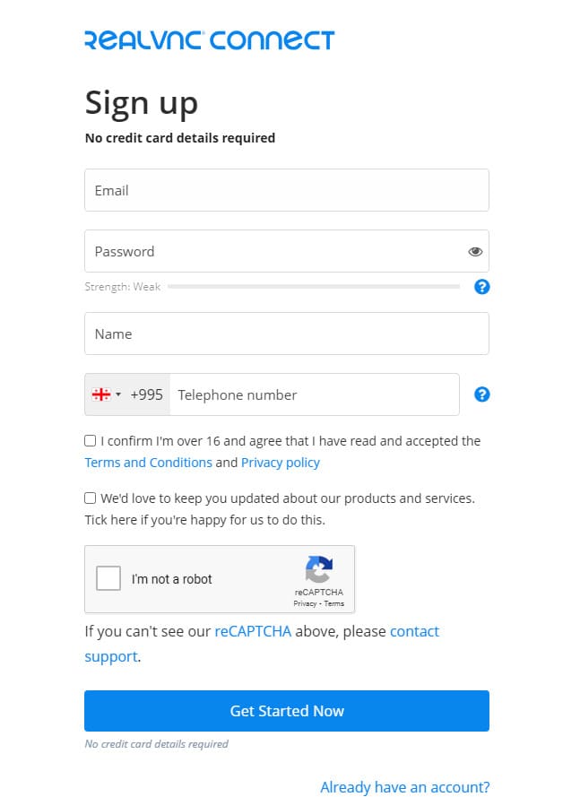Click the password strength meter bar
The height and width of the screenshot is (797, 580).
(x=314, y=287)
